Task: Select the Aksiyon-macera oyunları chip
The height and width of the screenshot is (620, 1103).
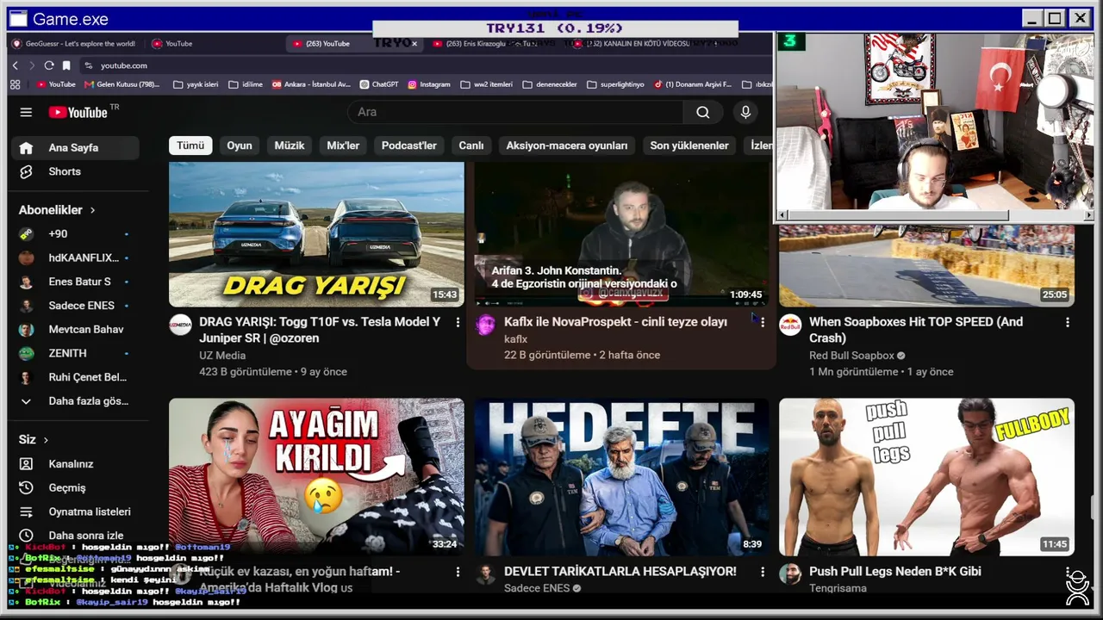Action: [x=567, y=146]
